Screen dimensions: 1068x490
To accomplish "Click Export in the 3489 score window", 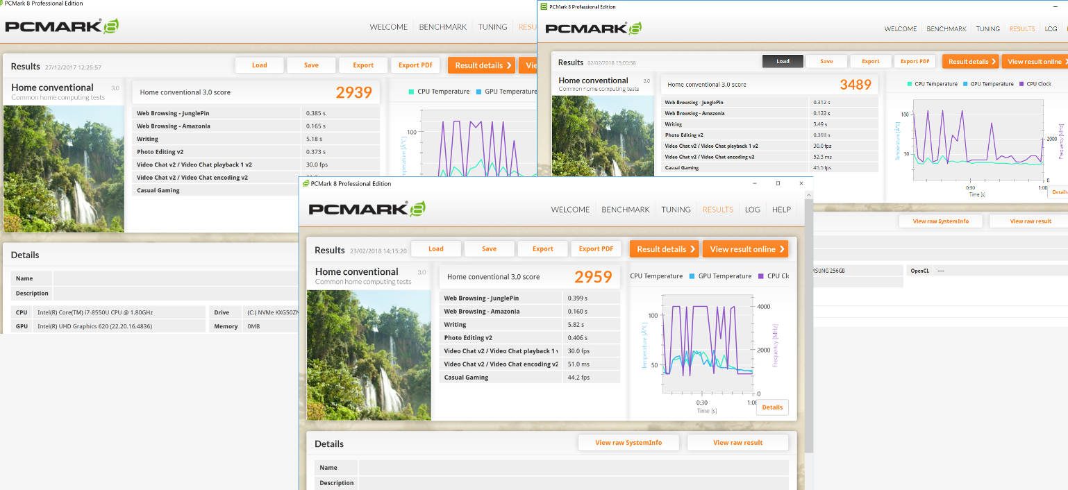I will (x=871, y=61).
